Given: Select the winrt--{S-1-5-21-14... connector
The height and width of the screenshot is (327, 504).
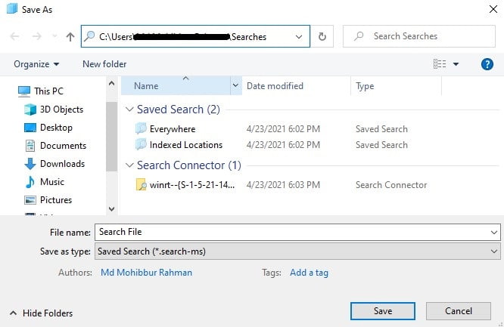Looking at the screenshot, I should (x=192, y=185).
